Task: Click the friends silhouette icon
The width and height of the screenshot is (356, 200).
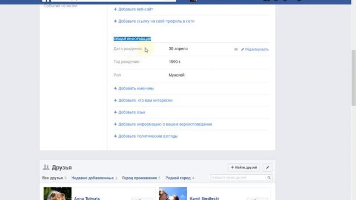Action: tap(46, 167)
